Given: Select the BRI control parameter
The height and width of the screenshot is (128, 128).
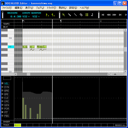Looking at the screenshot, I should coord(7,94).
